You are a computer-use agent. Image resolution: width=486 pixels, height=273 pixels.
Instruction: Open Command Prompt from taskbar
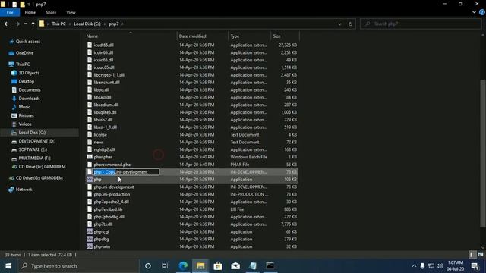click(270, 266)
